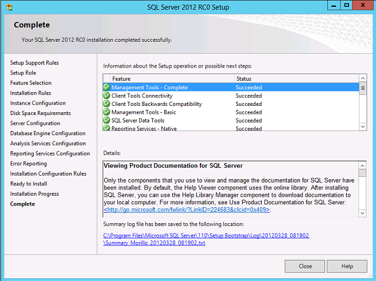Viewport: 376px width, 281px height.
Task: Click green check icon beside Management Tools - Basic
Action: click(106, 112)
